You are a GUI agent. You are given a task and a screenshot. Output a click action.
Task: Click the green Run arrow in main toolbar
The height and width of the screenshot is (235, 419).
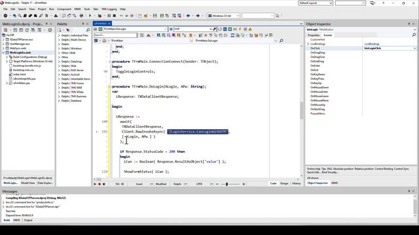click(x=90, y=16)
